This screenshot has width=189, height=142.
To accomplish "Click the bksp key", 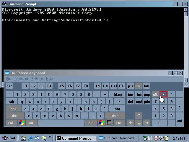I will (117, 94).
